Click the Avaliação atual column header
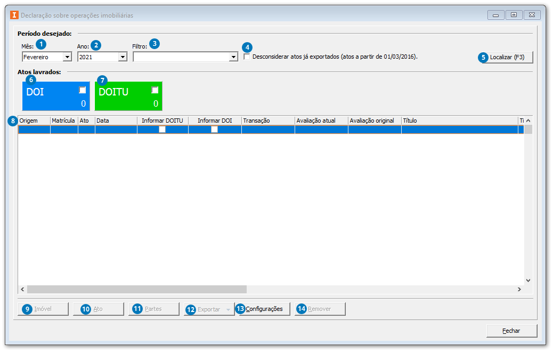The image size is (553, 352). pyautogui.click(x=321, y=121)
